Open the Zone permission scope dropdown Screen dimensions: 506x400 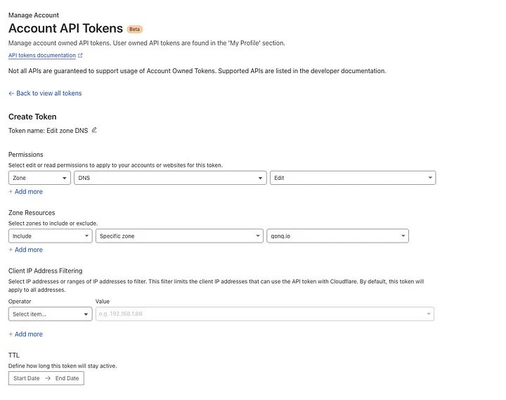pyautogui.click(x=39, y=178)
